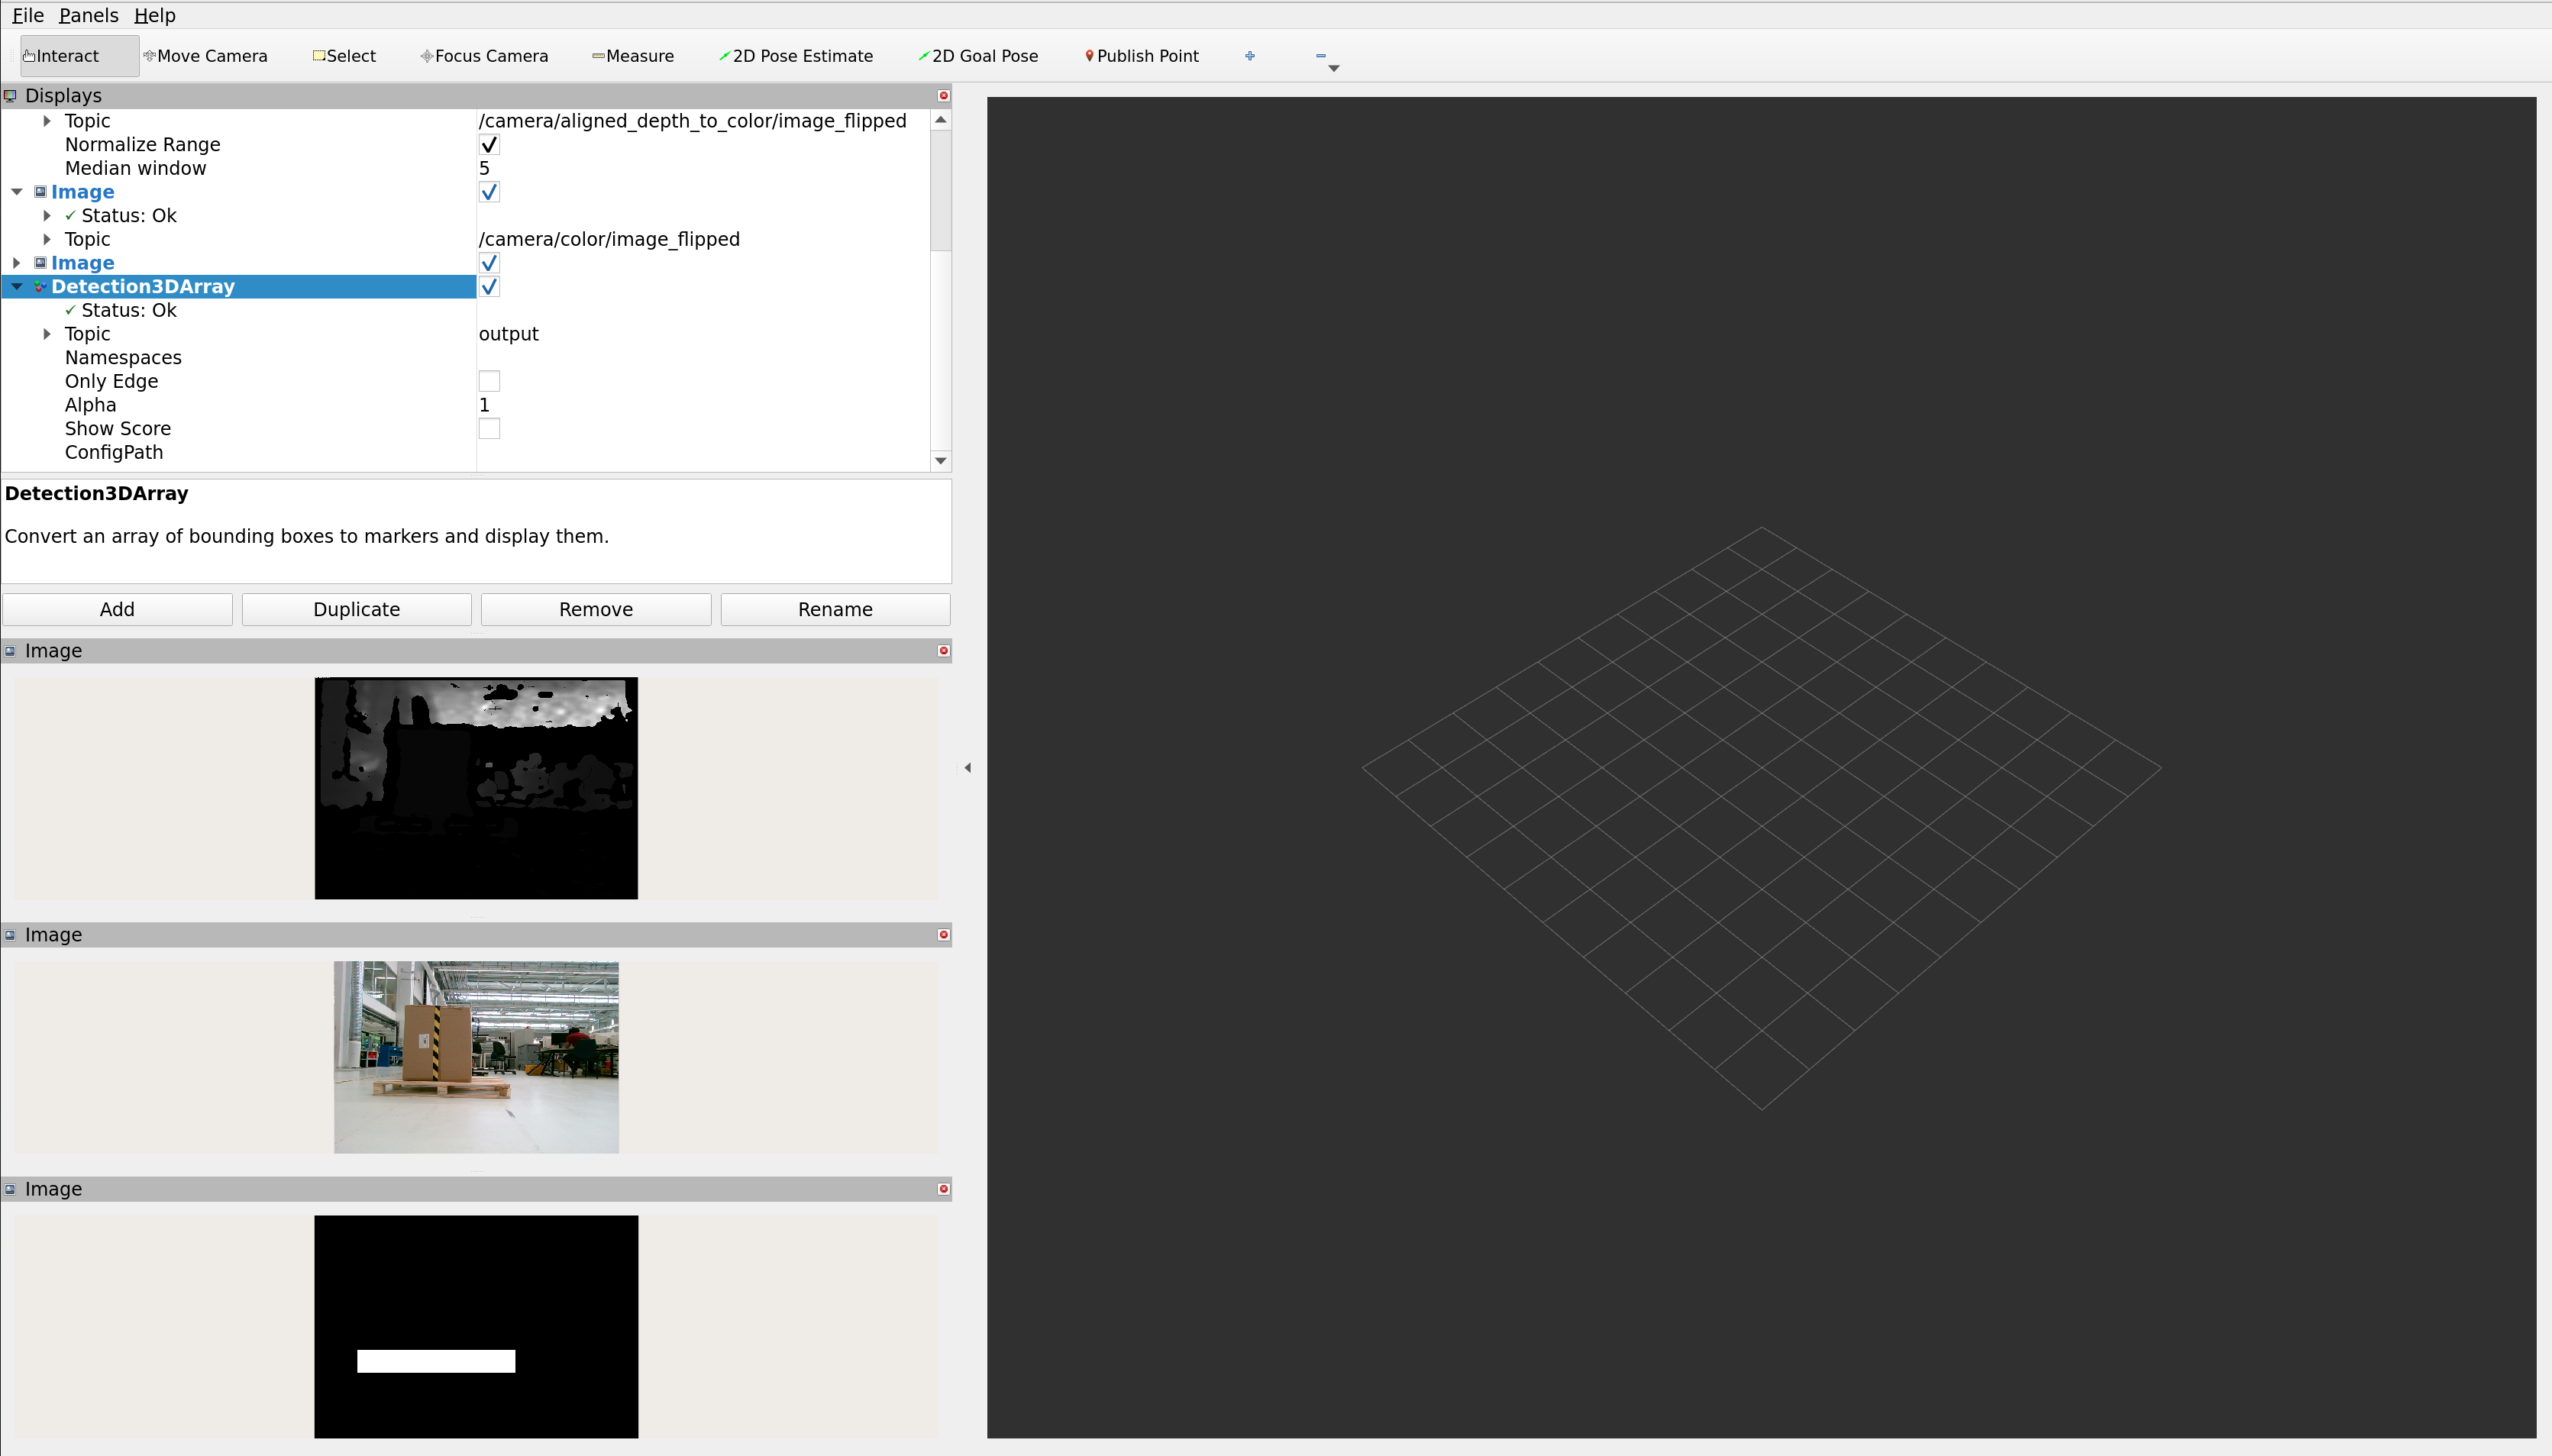The image size is (2552, 1456).
Task: Click the Duplicate button
Action: click(x=356, y=609)
